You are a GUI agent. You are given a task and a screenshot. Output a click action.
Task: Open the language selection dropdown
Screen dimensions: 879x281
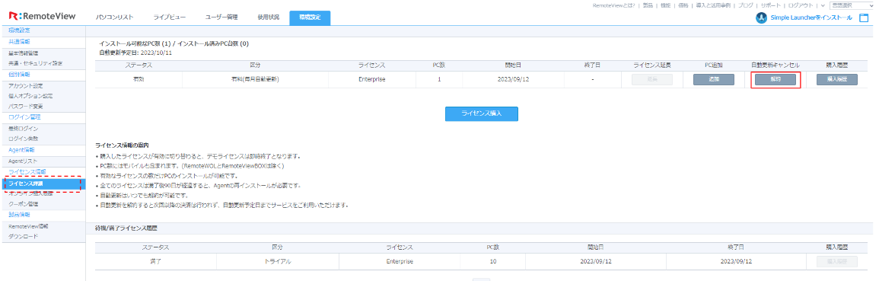coord(852,5)
